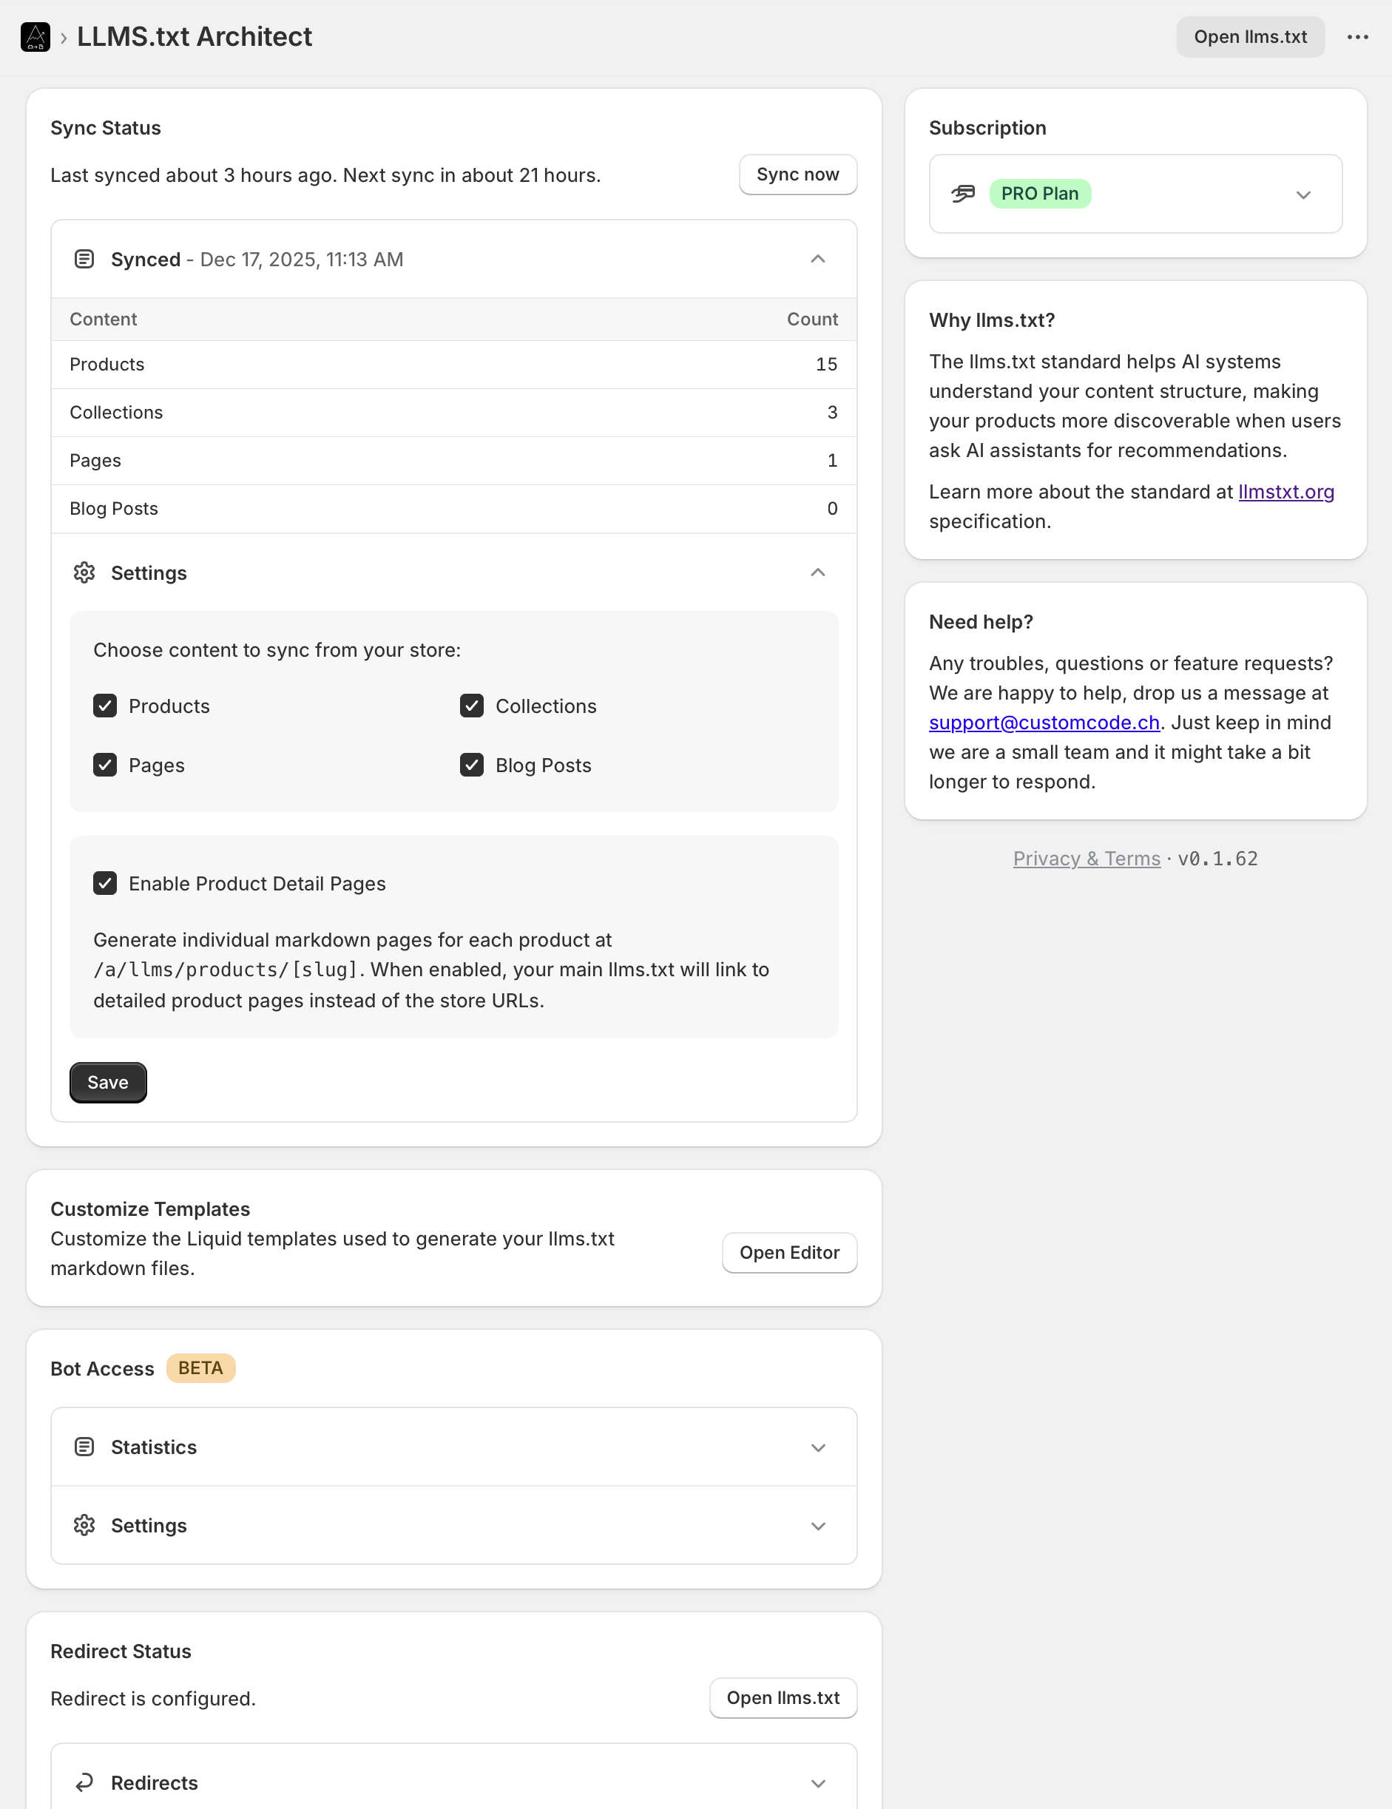Click the Synced log document icon
The height and width of the screenshot is (1809, 1392).
click(x=84, y=260)
